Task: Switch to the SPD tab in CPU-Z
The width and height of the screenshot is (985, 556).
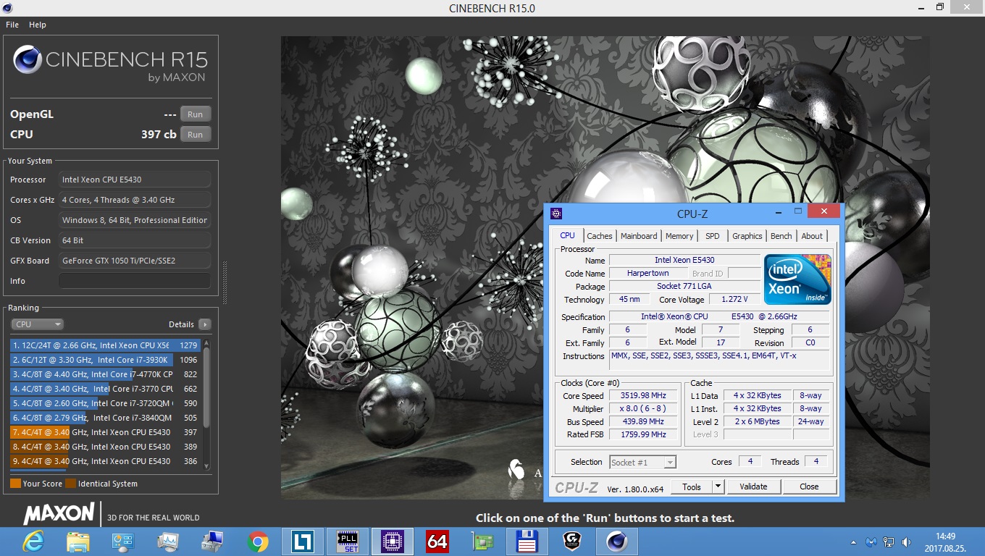Action: pos(713,235)
